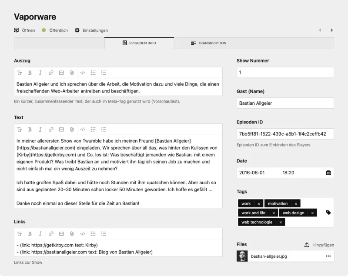Select the Tt format icon in the Auszug toolbar
The image size is (348, 276).
19,73
